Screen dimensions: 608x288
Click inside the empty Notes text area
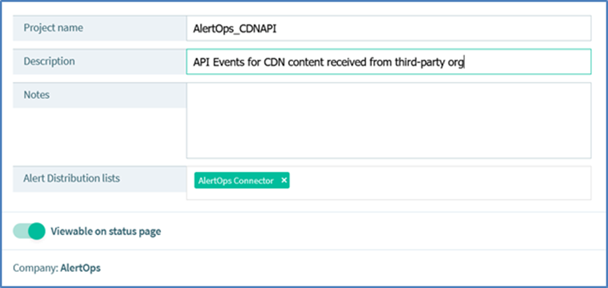(388, 120)
